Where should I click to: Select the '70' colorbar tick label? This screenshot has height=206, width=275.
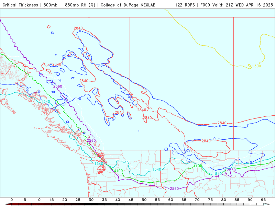tap(197, 200)
